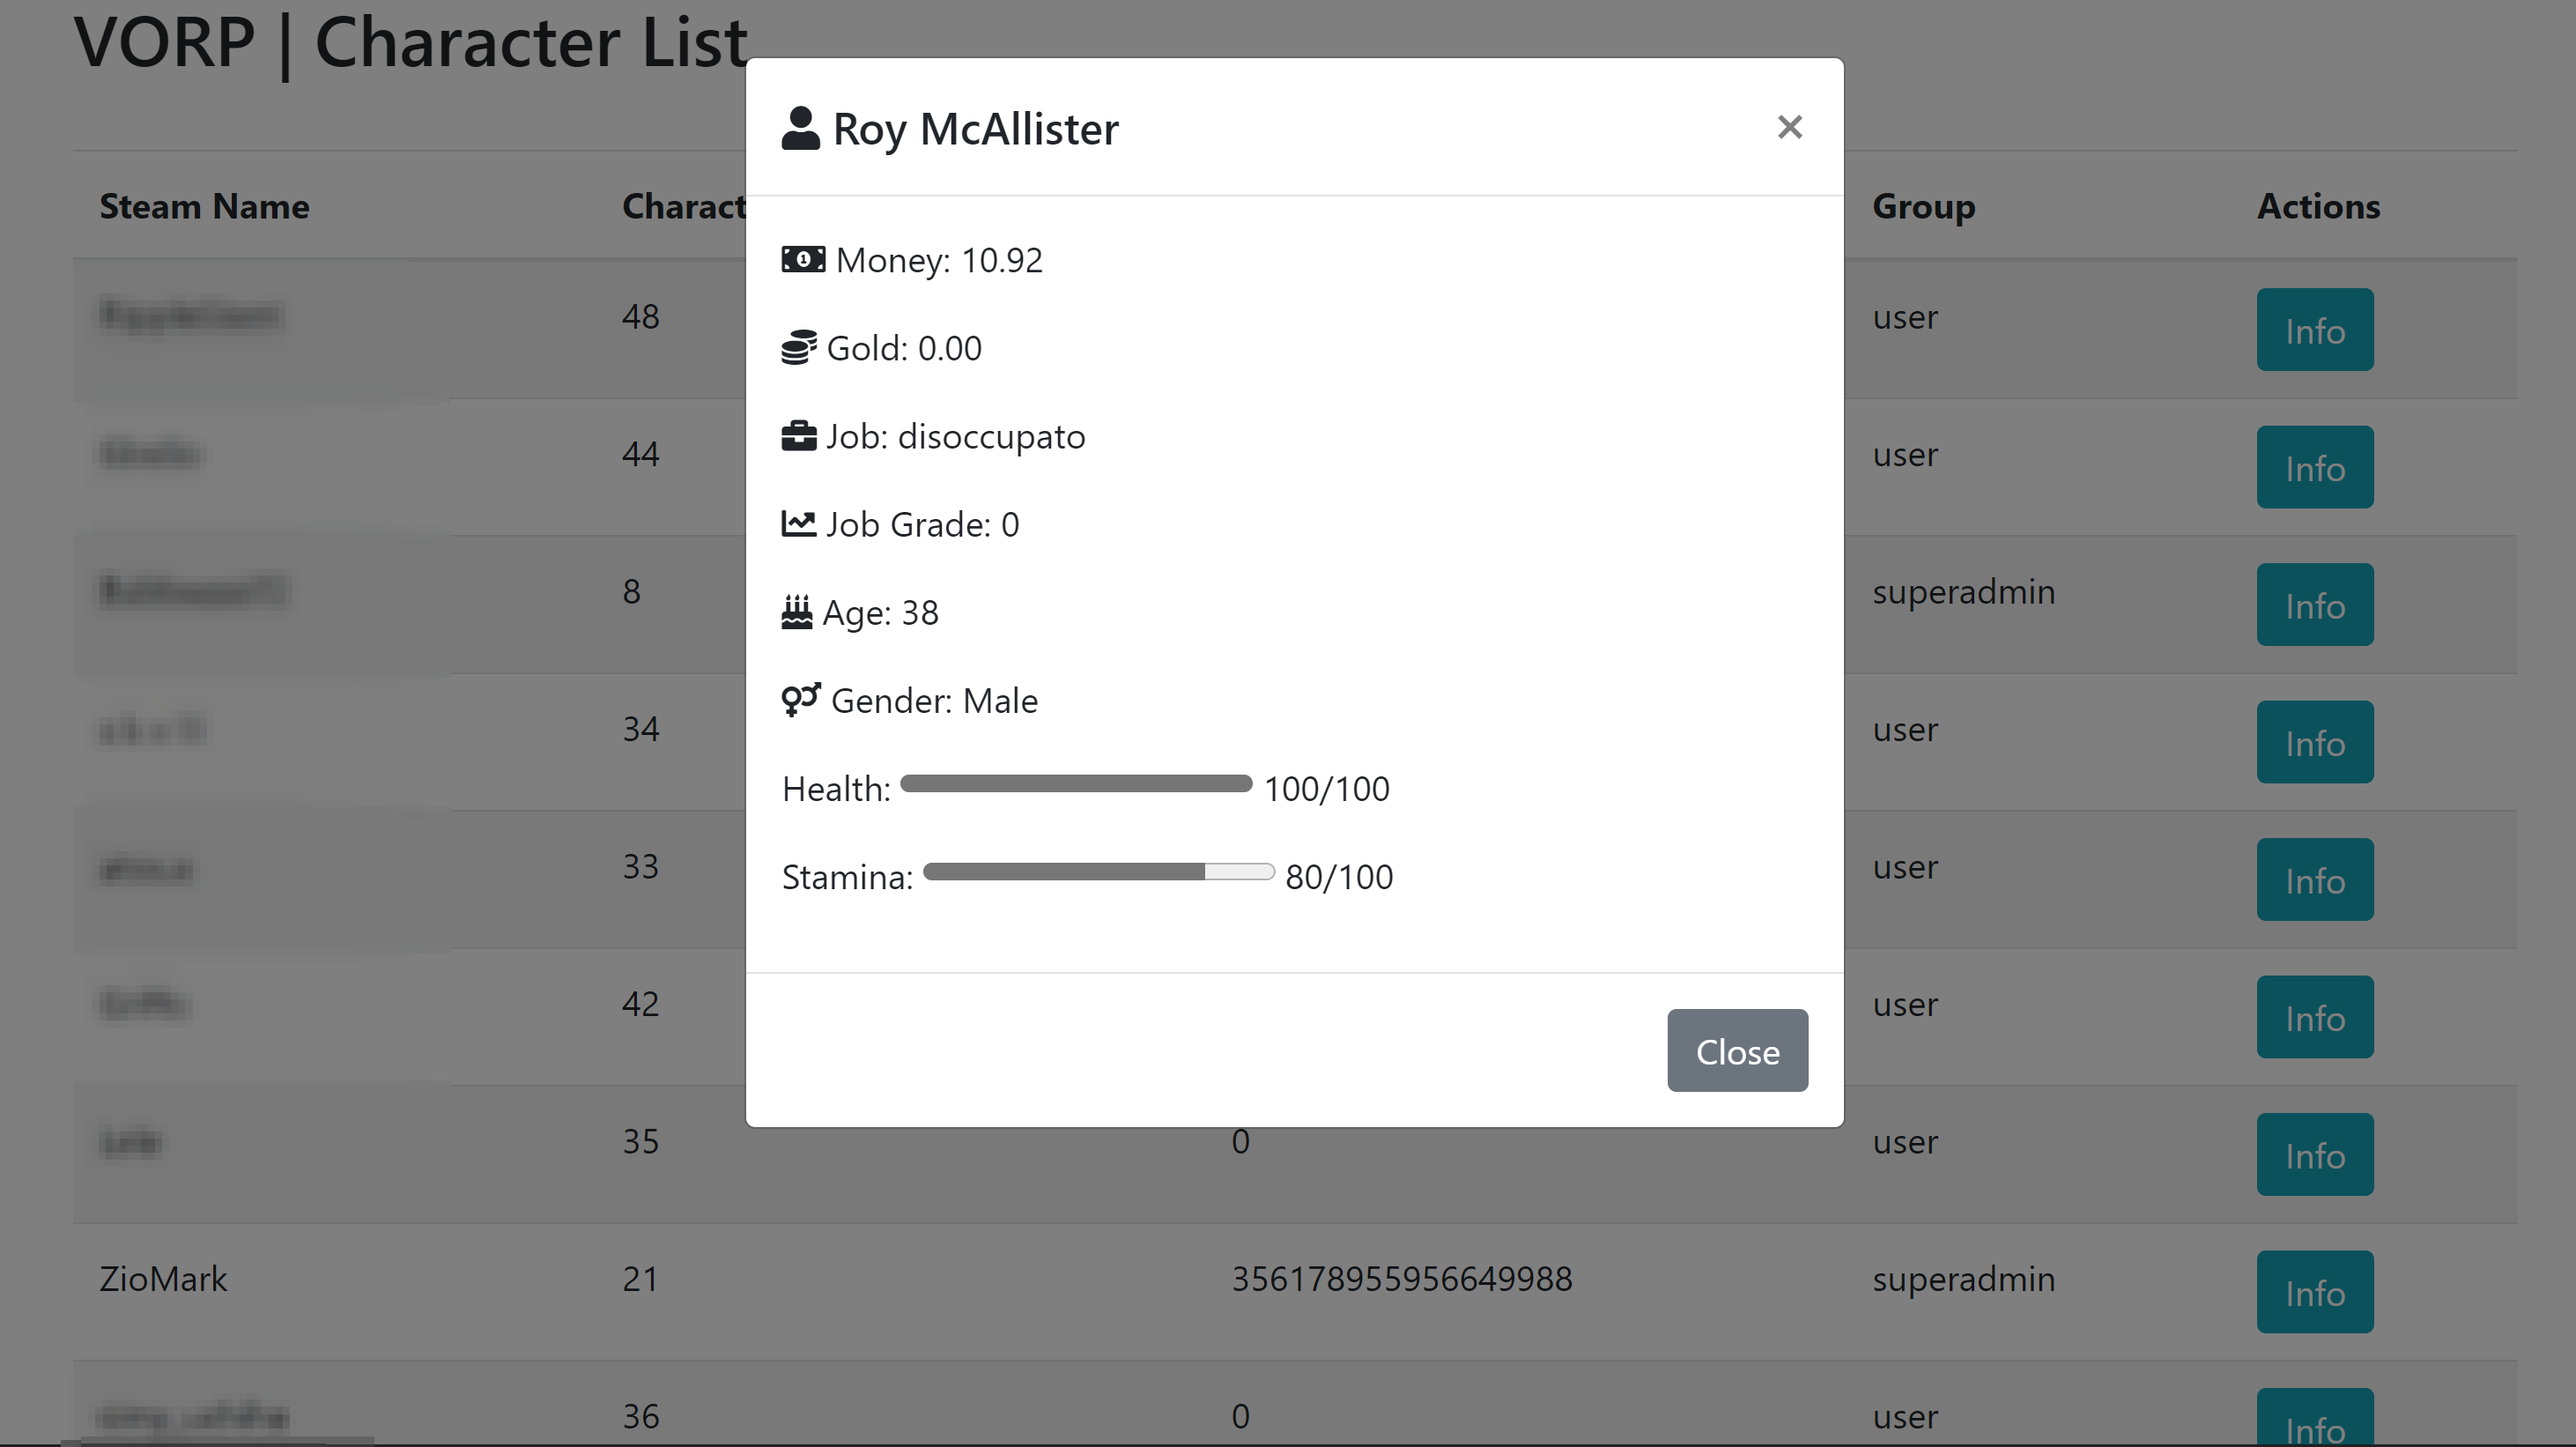The height and width of the screenshot is (1447, 2576).
Task: Click the Gender symbol icon
Action: (801, 700)
